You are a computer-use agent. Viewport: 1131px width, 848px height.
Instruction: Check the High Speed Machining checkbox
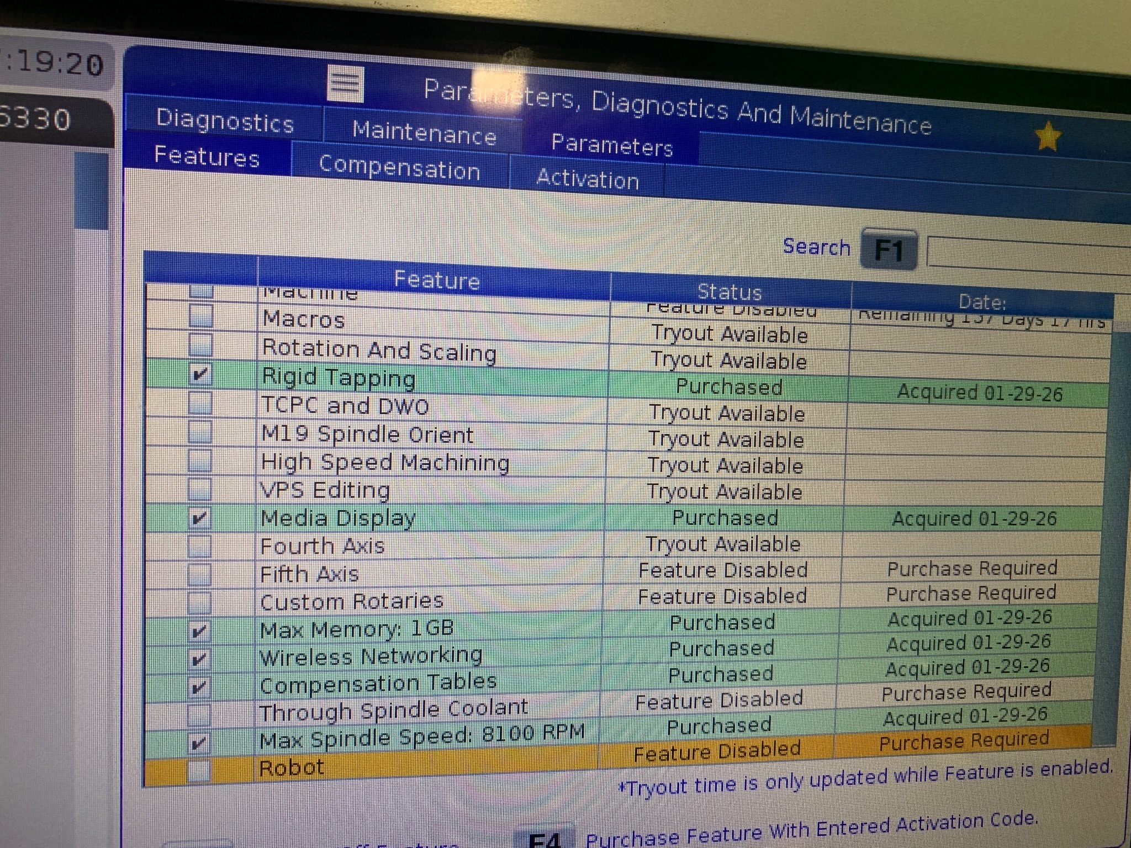(200, 460)
